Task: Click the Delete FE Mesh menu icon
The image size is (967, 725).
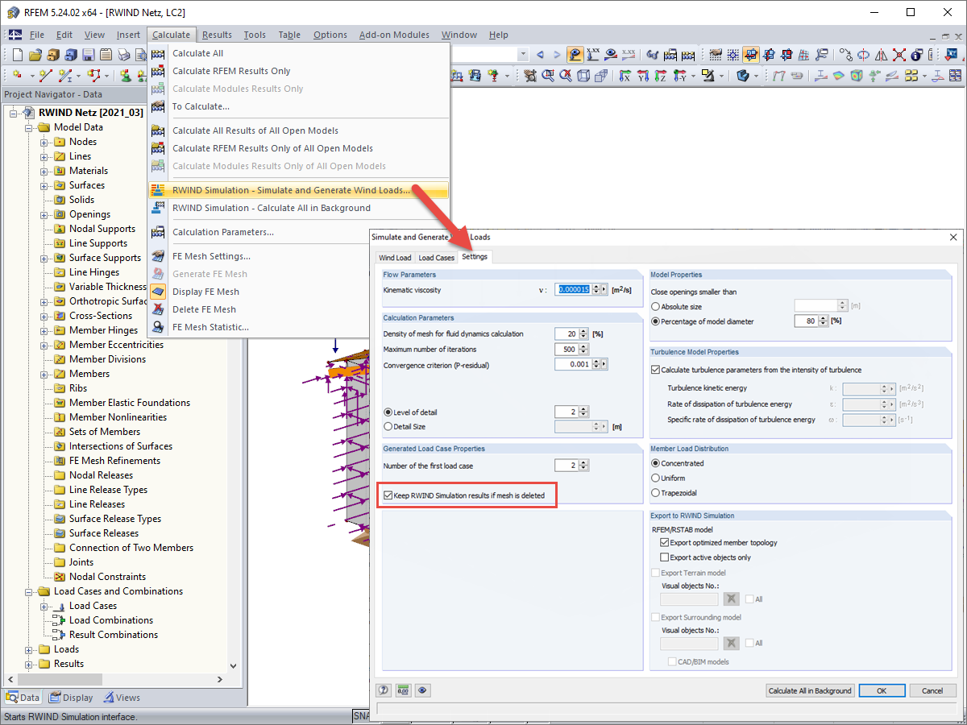Action: (x=158, y=309)
